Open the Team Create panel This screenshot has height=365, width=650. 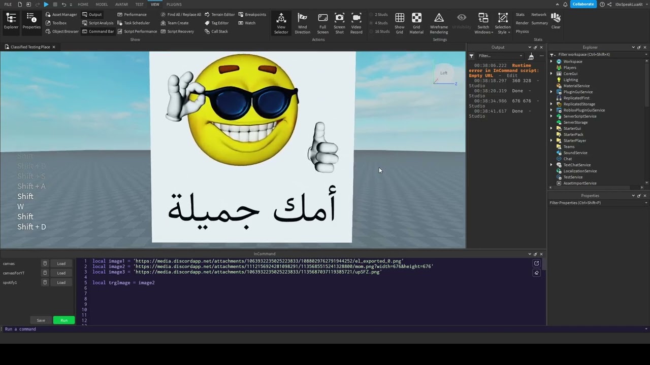pyautogui.click(x=174, y=23)
